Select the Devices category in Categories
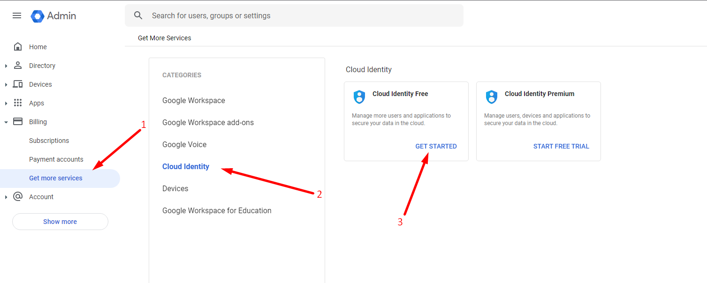This screenshot has height=283, width=707. coord(175,188)
